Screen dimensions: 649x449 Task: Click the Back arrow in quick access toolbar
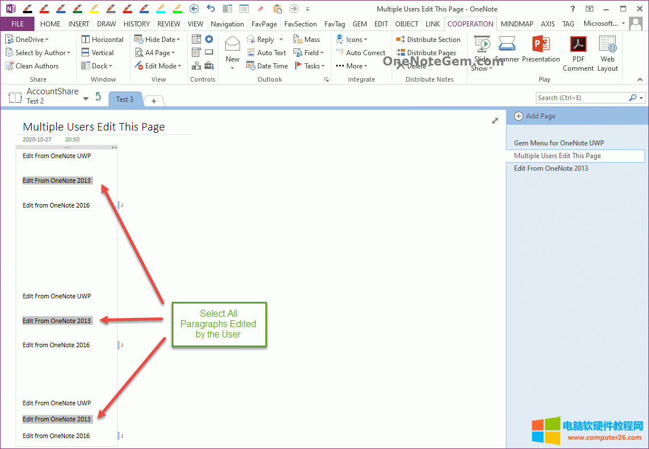point(194,8)
